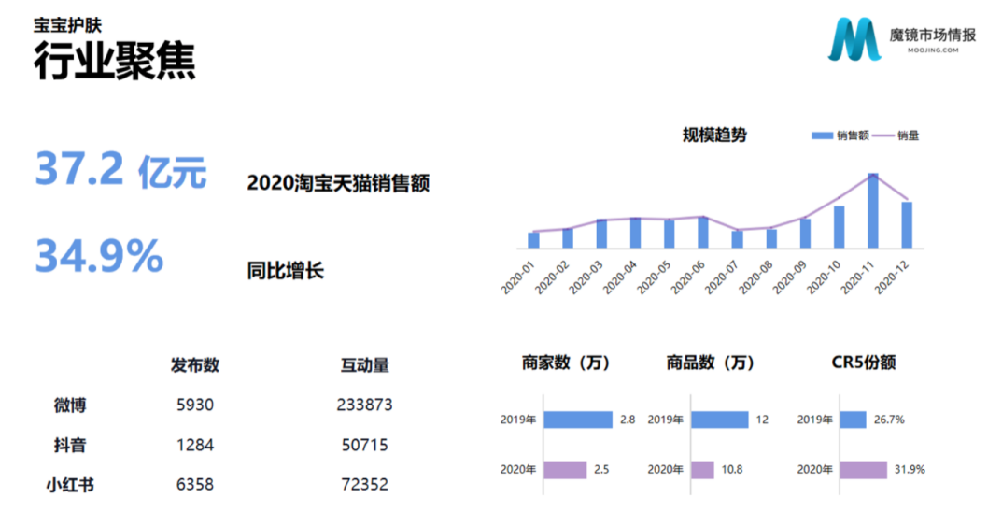This screenshot has width=988, height=512.
Task: Select the 2020-01 sales bar
Action: pos(533,240)
